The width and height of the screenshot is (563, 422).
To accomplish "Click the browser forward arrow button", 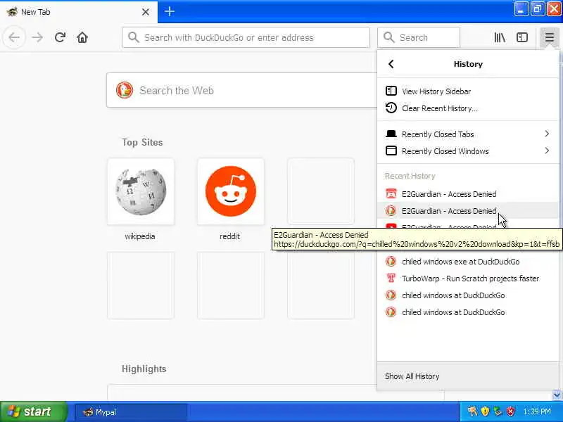I will (x=37, y=37).
